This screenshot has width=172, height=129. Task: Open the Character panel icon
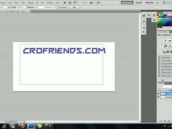point(144,28)
